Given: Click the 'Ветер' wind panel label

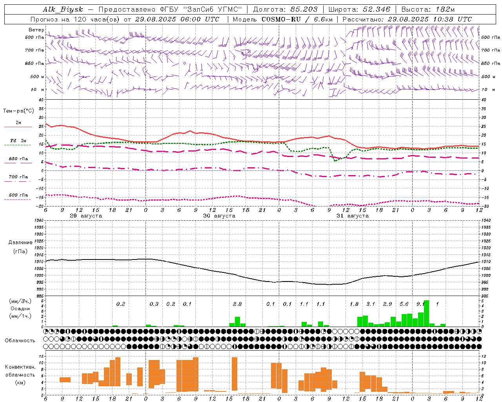Looking at the screenshot, I should 36,30.
